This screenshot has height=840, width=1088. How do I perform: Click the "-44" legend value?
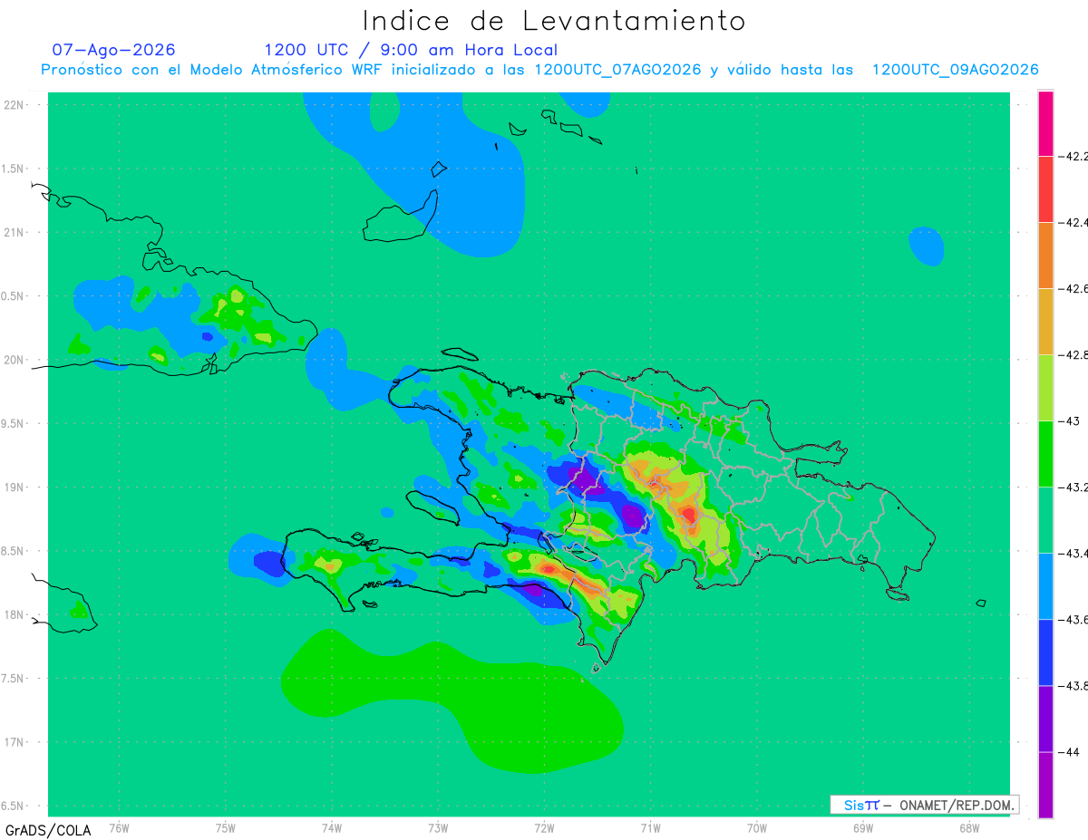[x=1071, y=752]
